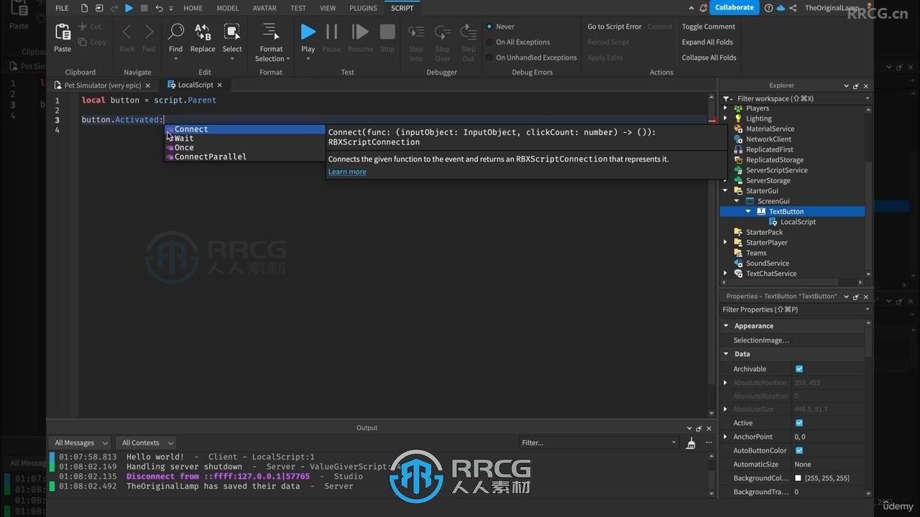Start the large Play button in the Test group
The height and width of the screenshot is (517, 920).
pos(308,32)
